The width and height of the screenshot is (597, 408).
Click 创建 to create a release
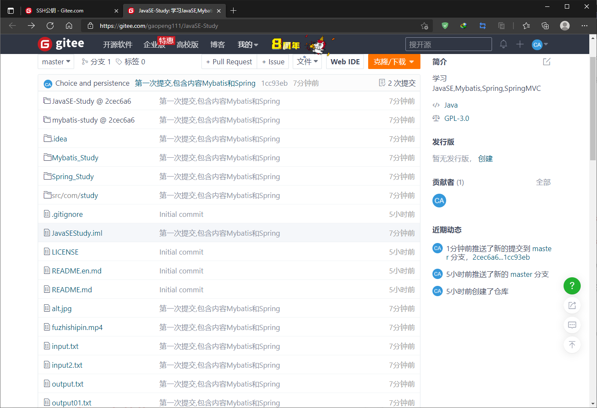click(x=486, y=159)
